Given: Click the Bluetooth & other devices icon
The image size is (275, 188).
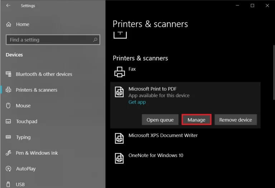Looking at the screenshot, I should 9,74.
